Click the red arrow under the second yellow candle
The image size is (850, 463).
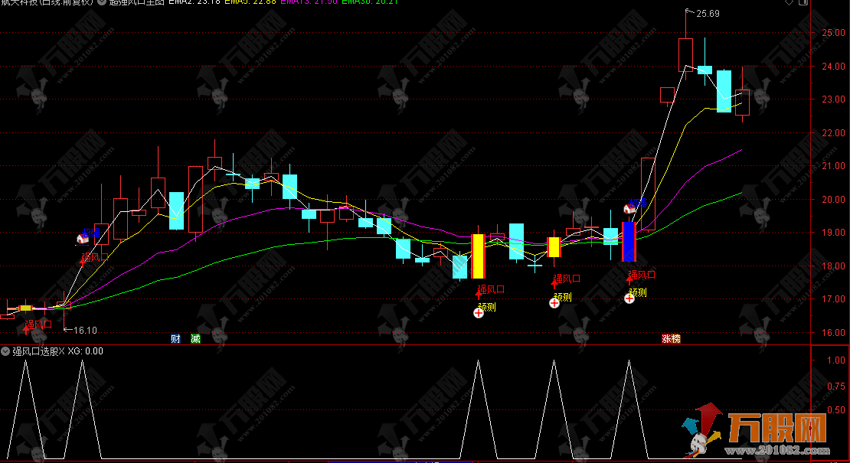coord(554,284)
